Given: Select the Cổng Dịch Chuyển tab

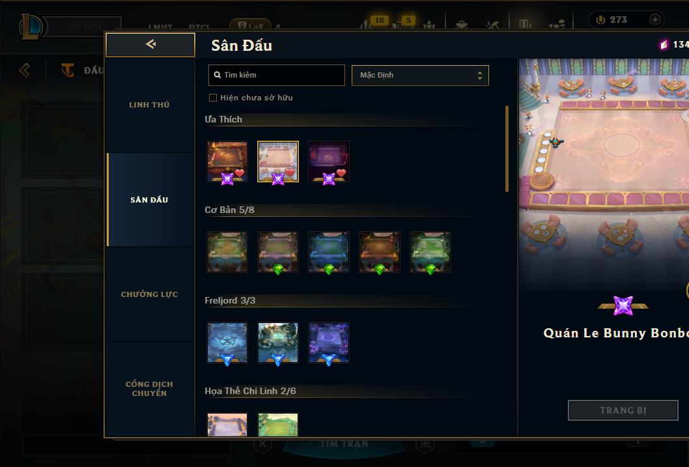Looking at the screenshot, I should coord(149,389).
